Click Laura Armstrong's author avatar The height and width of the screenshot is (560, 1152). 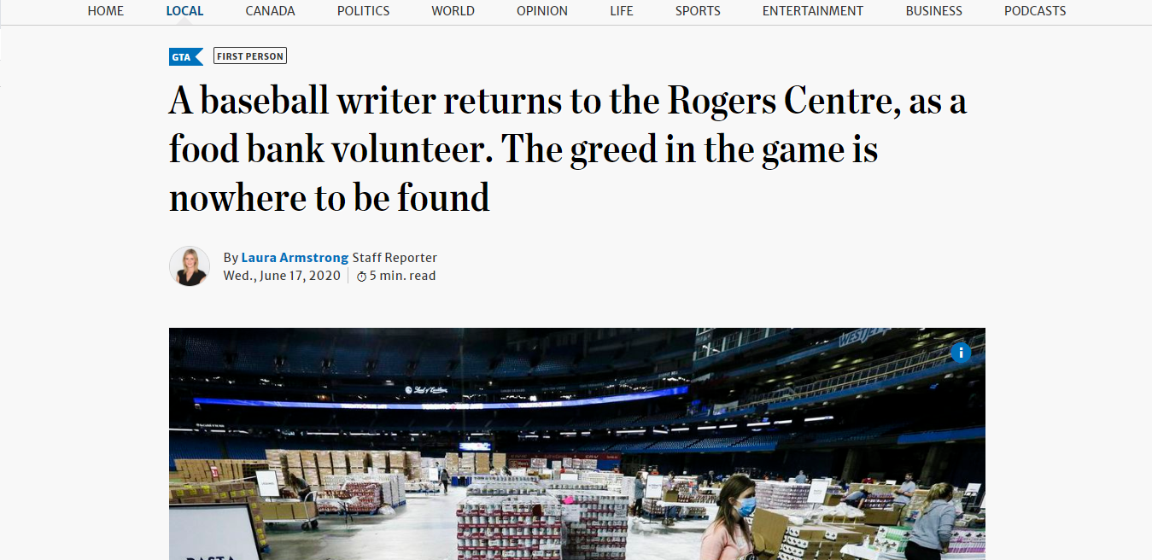tap(190, 266)
